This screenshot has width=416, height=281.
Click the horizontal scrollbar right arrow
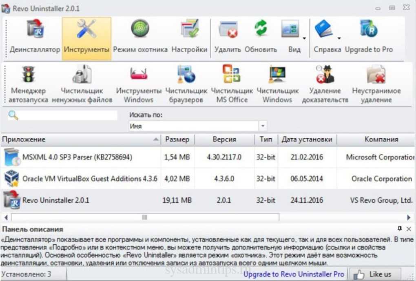click(x=409, y=218)
